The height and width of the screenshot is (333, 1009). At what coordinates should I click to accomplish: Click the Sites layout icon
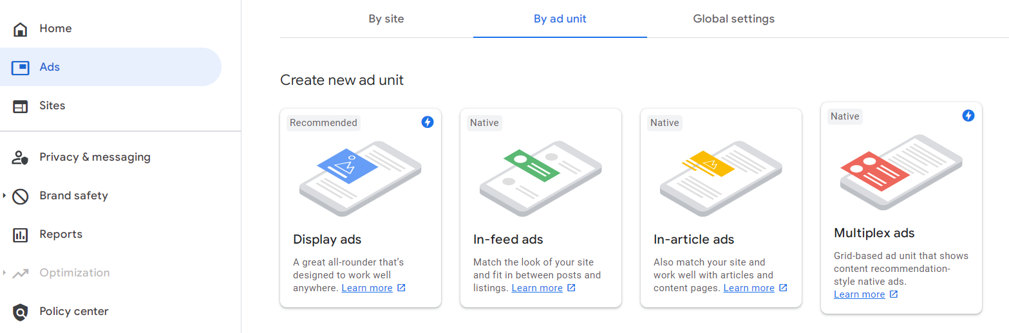click(21, 106)
